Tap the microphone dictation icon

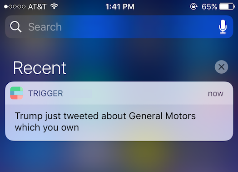click(223, 26)
